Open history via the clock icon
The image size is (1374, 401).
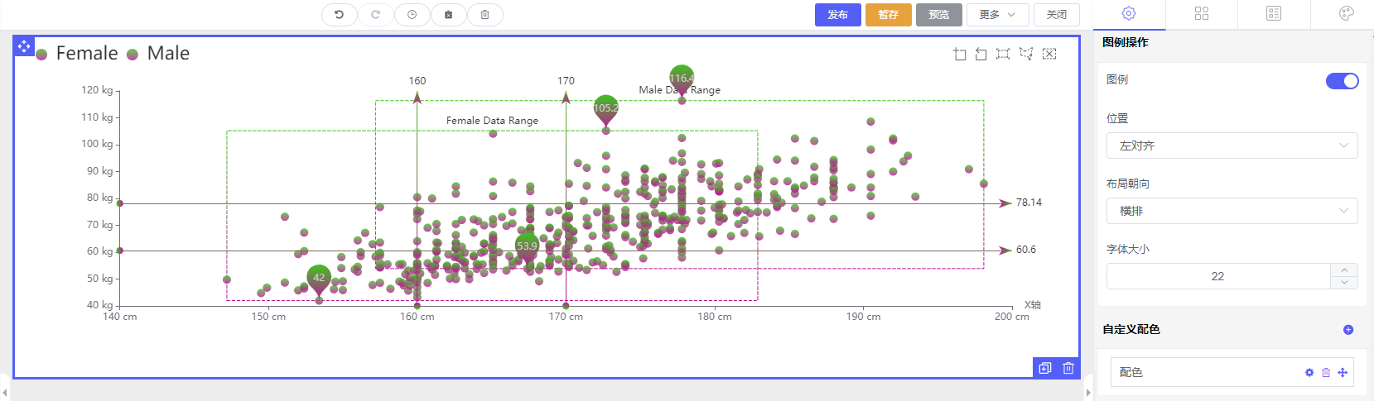412,15
